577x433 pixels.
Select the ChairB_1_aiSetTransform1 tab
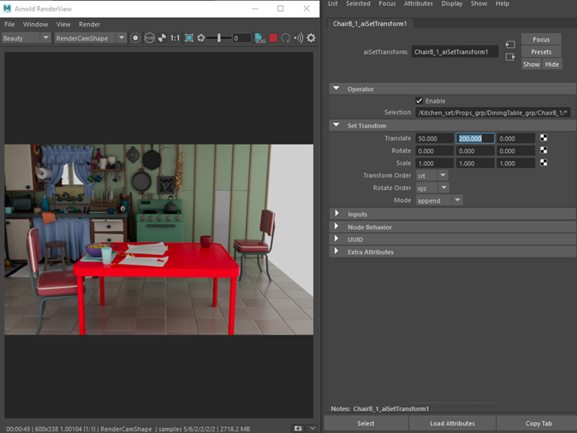370,24
